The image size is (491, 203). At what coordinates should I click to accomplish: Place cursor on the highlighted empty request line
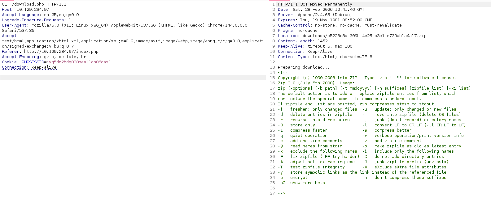pos(133,78)
